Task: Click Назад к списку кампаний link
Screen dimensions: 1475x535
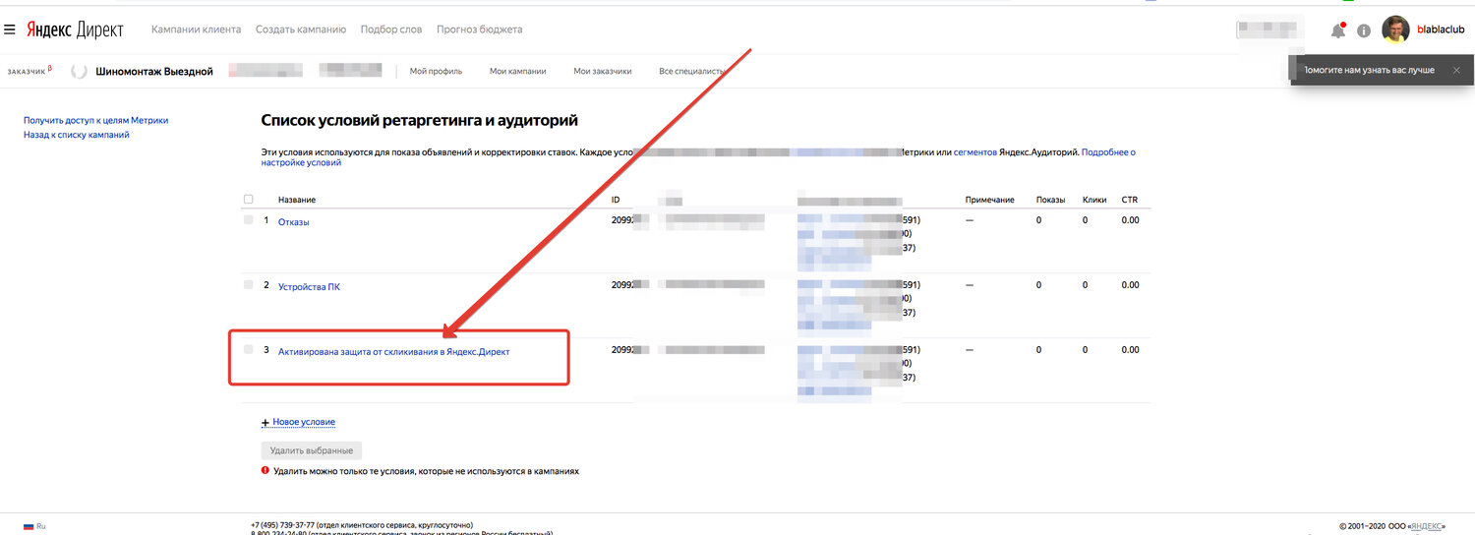Action: point(77,135)
